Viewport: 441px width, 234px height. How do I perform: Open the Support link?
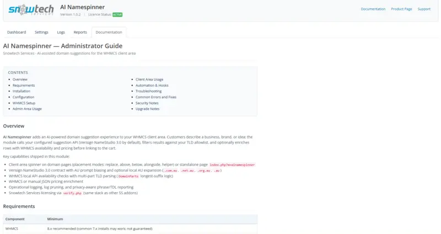point(424,9)
